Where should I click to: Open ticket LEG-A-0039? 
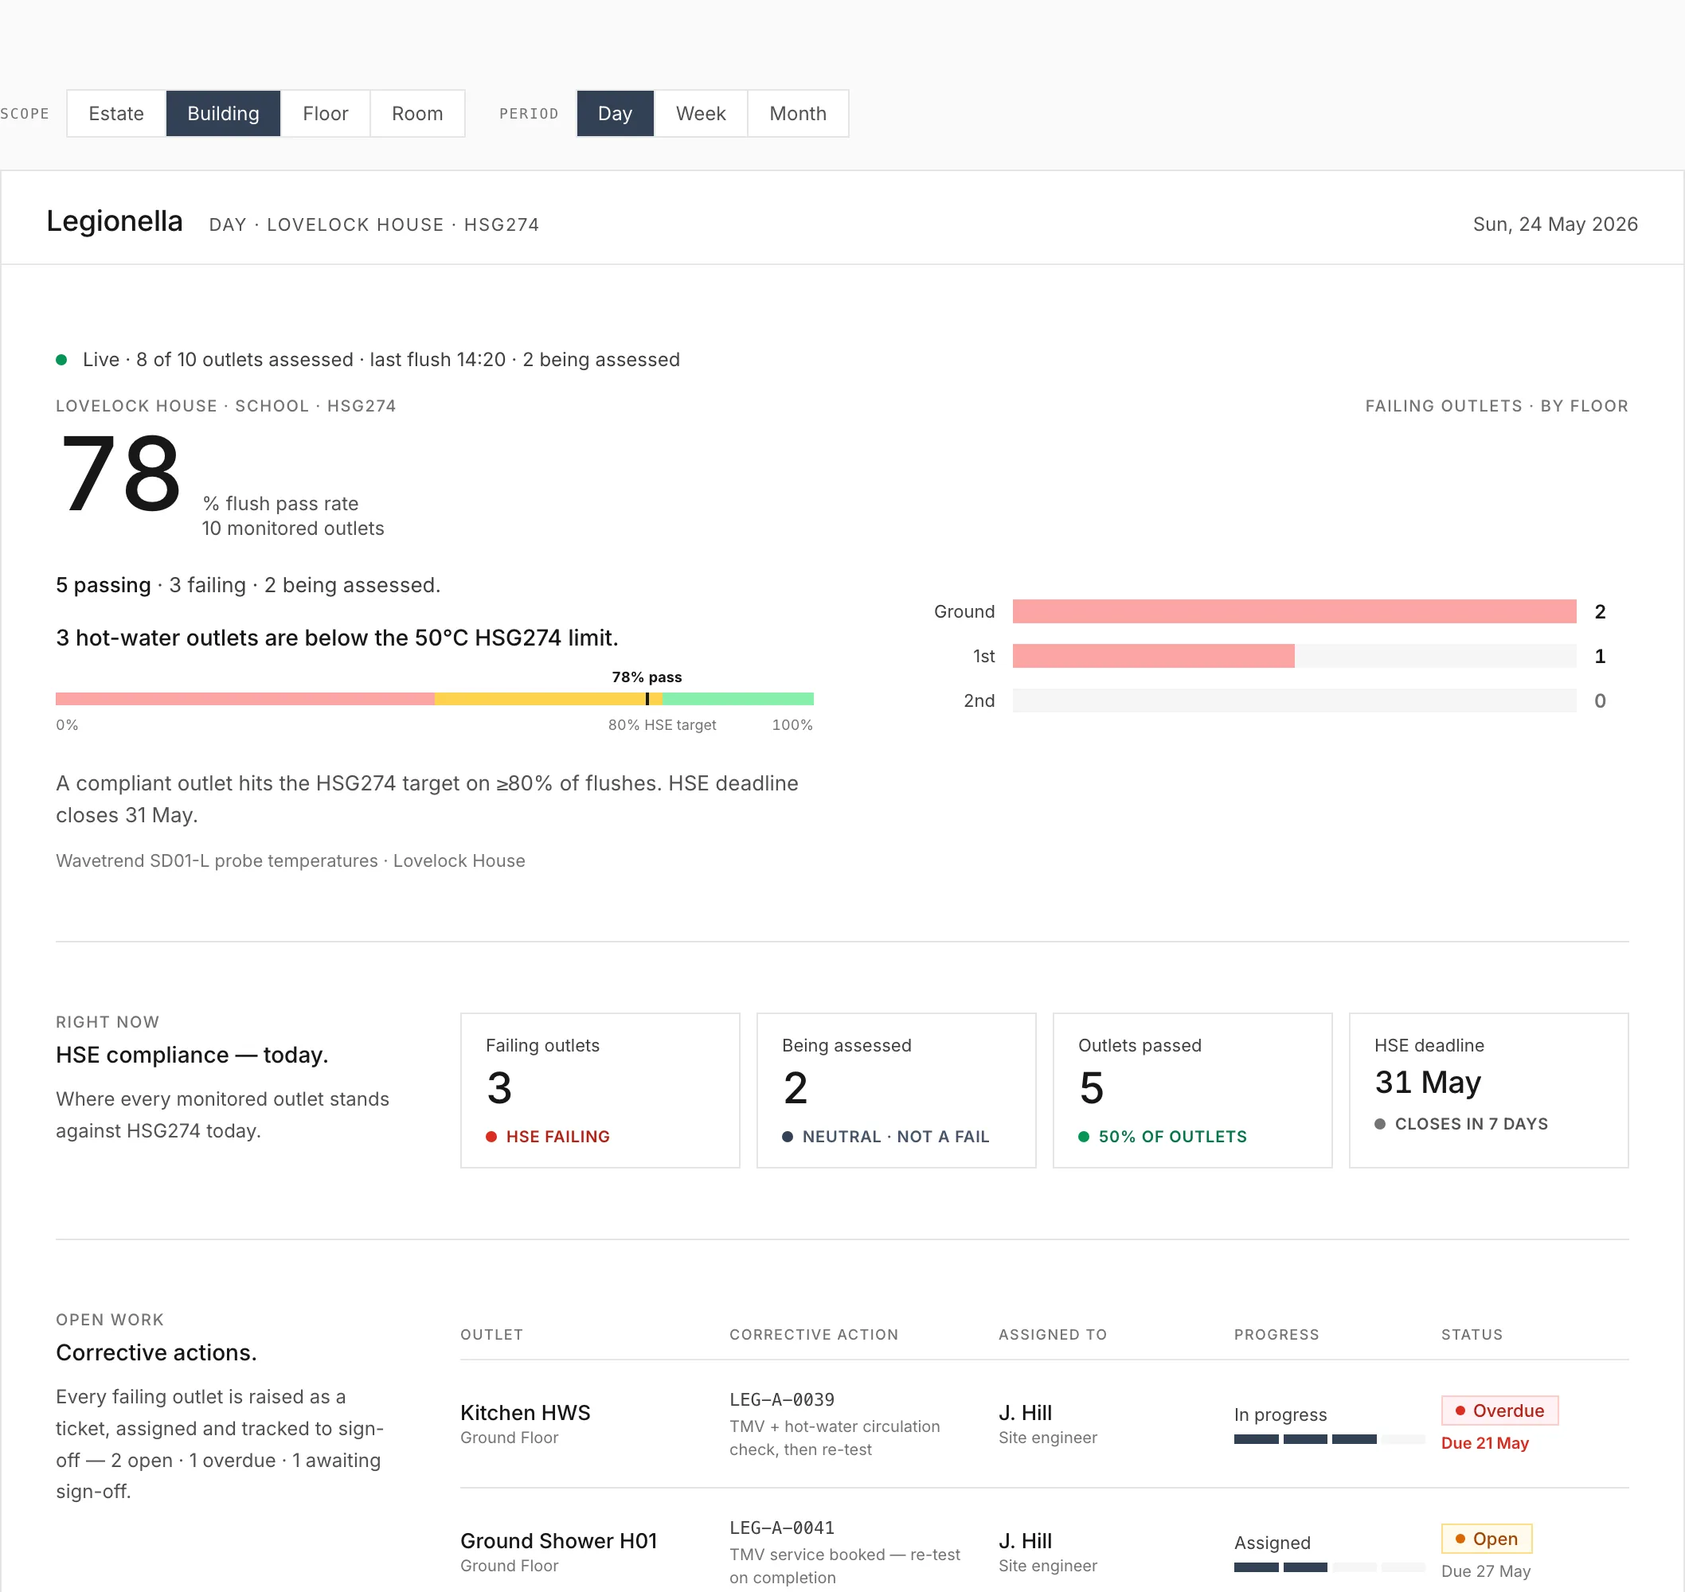click(x=782, y=1400)
